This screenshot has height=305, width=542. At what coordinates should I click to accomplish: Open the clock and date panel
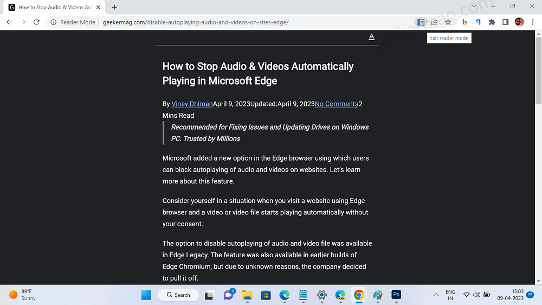[x=510, y=295]
